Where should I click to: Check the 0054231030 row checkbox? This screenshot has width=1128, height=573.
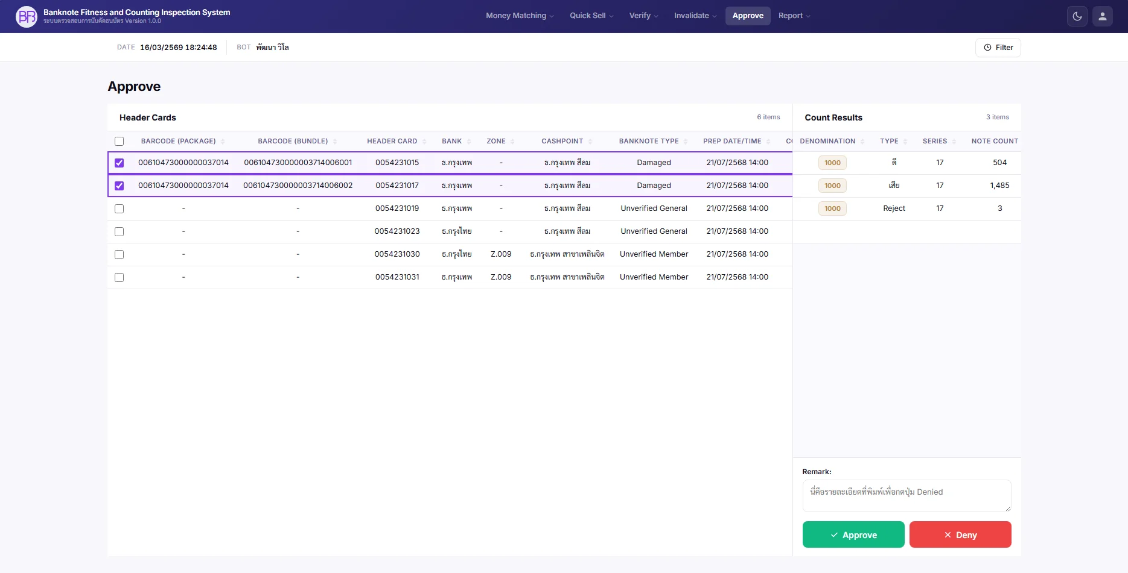[119, 254]
